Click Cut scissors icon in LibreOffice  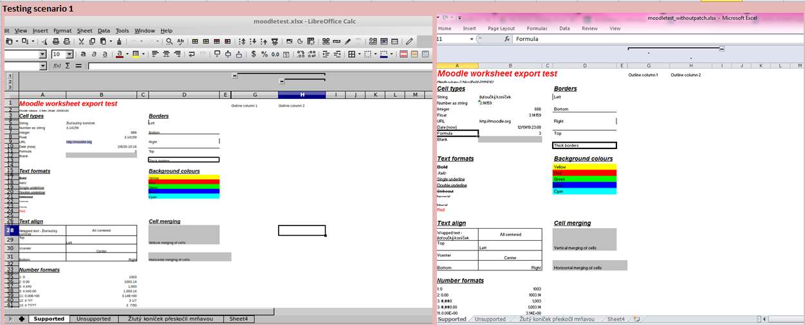[81, 41]
